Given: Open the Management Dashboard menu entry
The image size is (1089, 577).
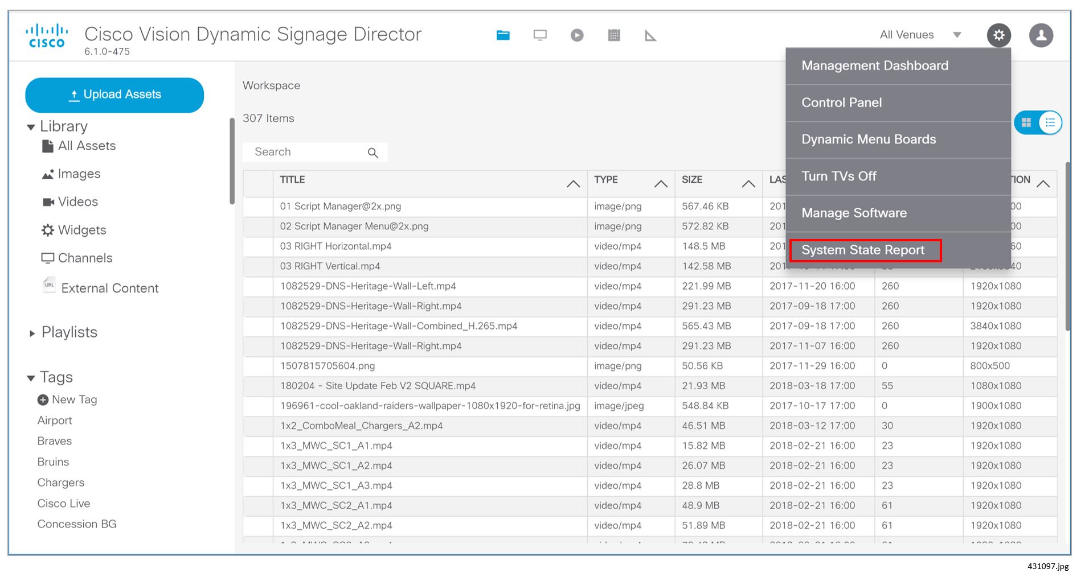Looking at the screenshot, I should click(x=874, y=65).
